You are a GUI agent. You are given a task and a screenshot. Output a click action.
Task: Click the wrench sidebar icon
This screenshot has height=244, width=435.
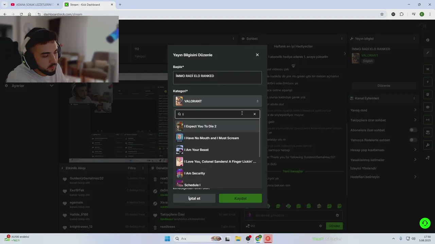pos(428,145)
